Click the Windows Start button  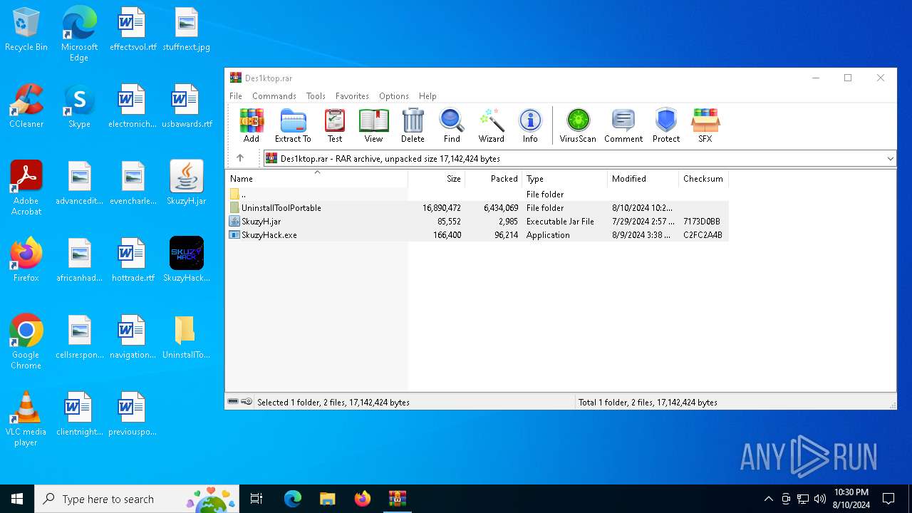tap(17, 499)
